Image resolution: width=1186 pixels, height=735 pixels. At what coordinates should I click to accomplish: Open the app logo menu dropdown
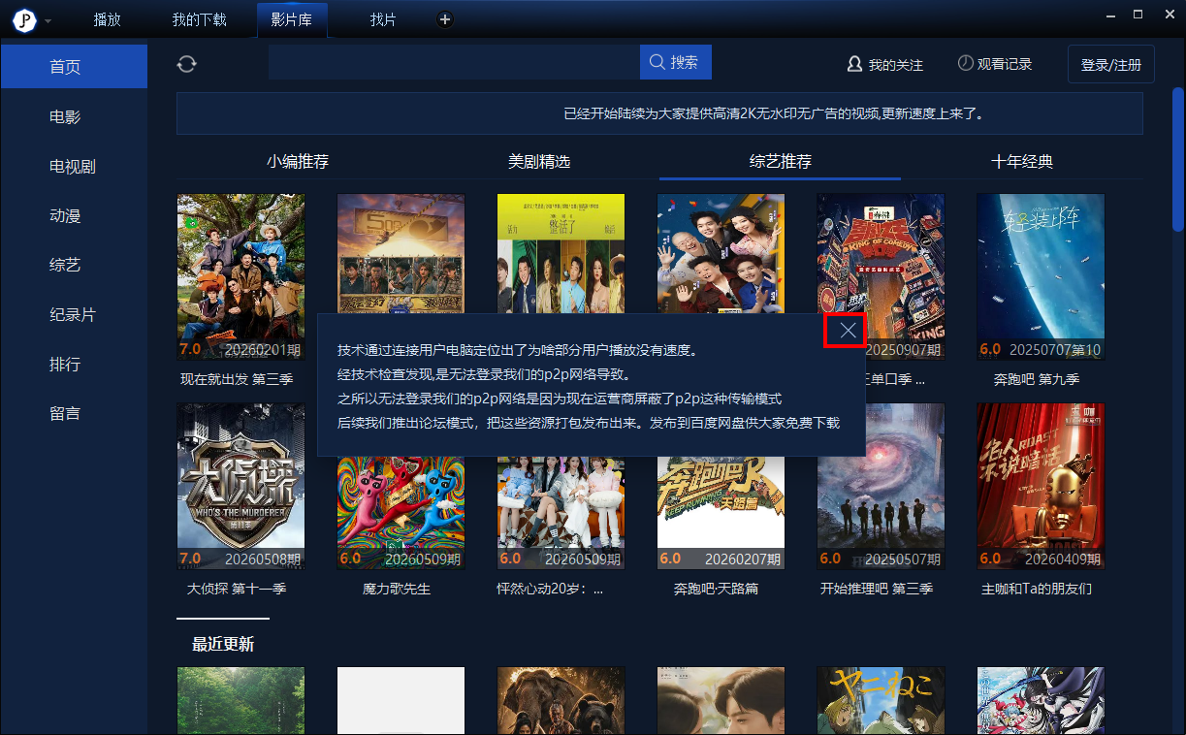[x=48, y=20]
